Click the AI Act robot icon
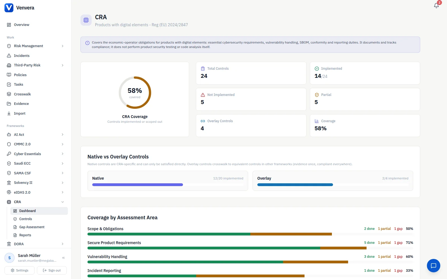 pyautogui.click(x=9, y=135)
